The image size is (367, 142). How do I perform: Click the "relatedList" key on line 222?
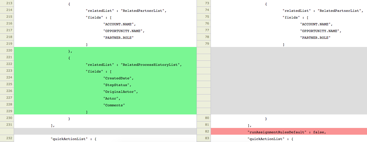point(100,64)
